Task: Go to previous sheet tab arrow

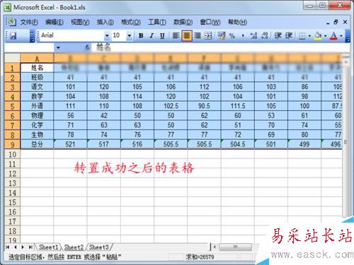Action: (x=15, y=247)
